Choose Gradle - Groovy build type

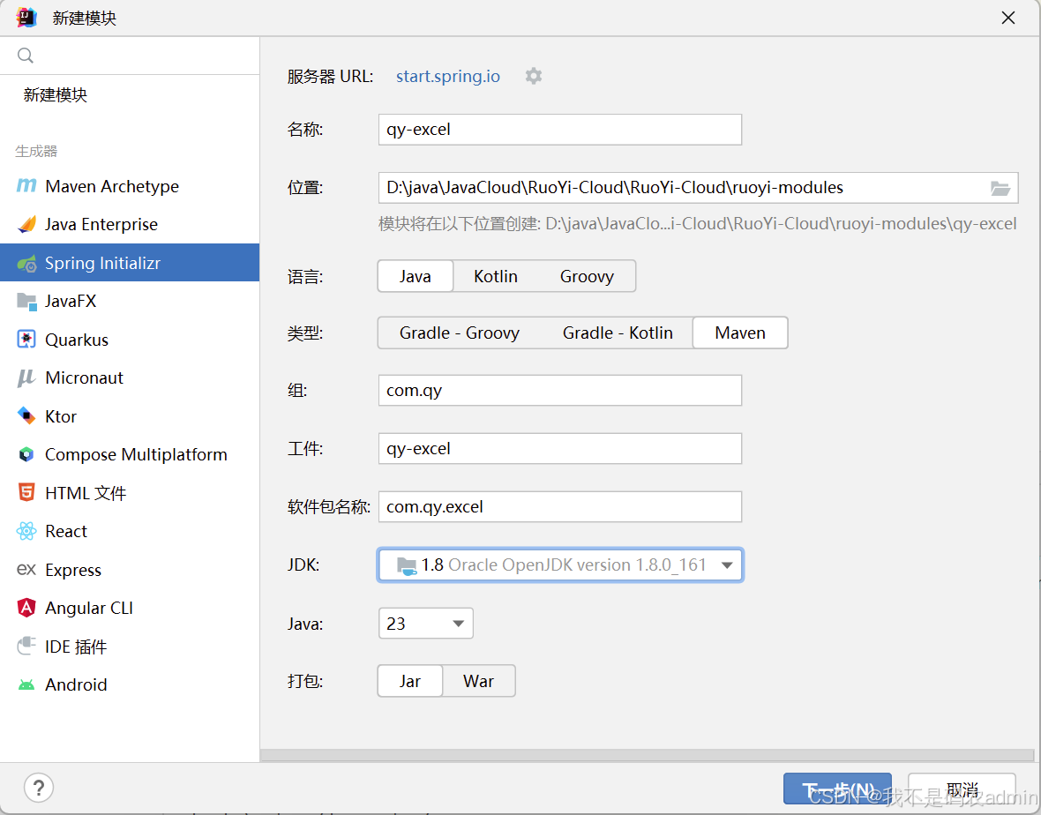coord(460,333)
